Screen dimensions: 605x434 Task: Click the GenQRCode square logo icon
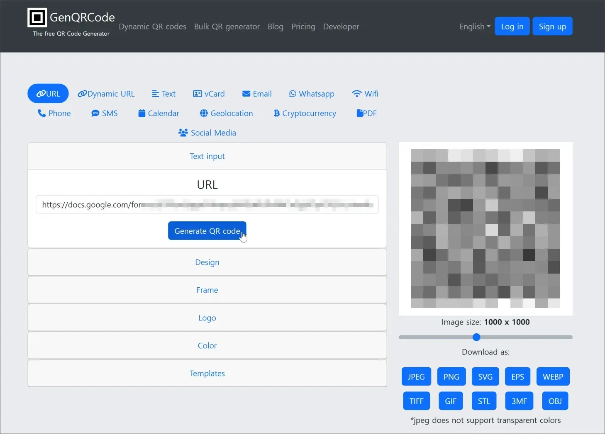[x=37, y=17]
